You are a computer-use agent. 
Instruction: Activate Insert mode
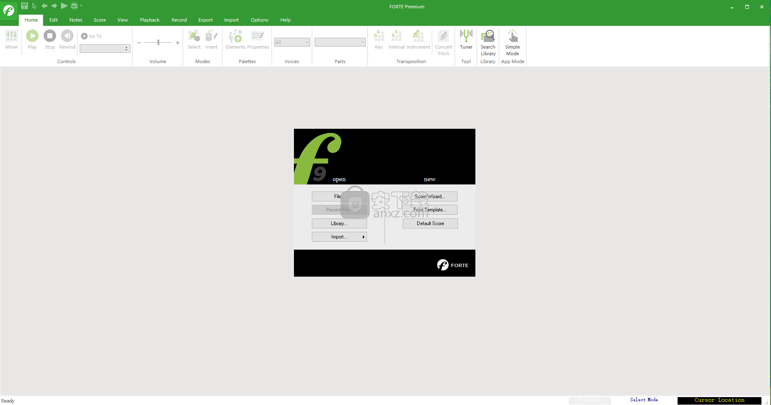pos(211,39)
